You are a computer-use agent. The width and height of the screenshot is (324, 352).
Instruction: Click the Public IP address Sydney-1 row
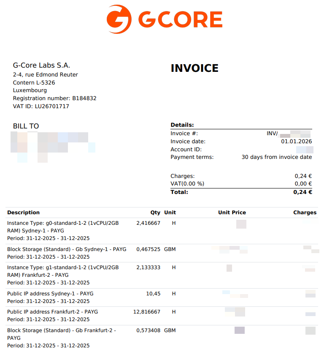pos(162,297)
